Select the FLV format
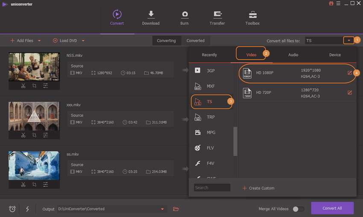Screen dimensions: 363x217 pyautogui.click(x=211, y=148)
